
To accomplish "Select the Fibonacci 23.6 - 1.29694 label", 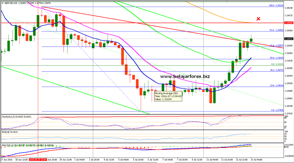I will [x=276, y=85].
